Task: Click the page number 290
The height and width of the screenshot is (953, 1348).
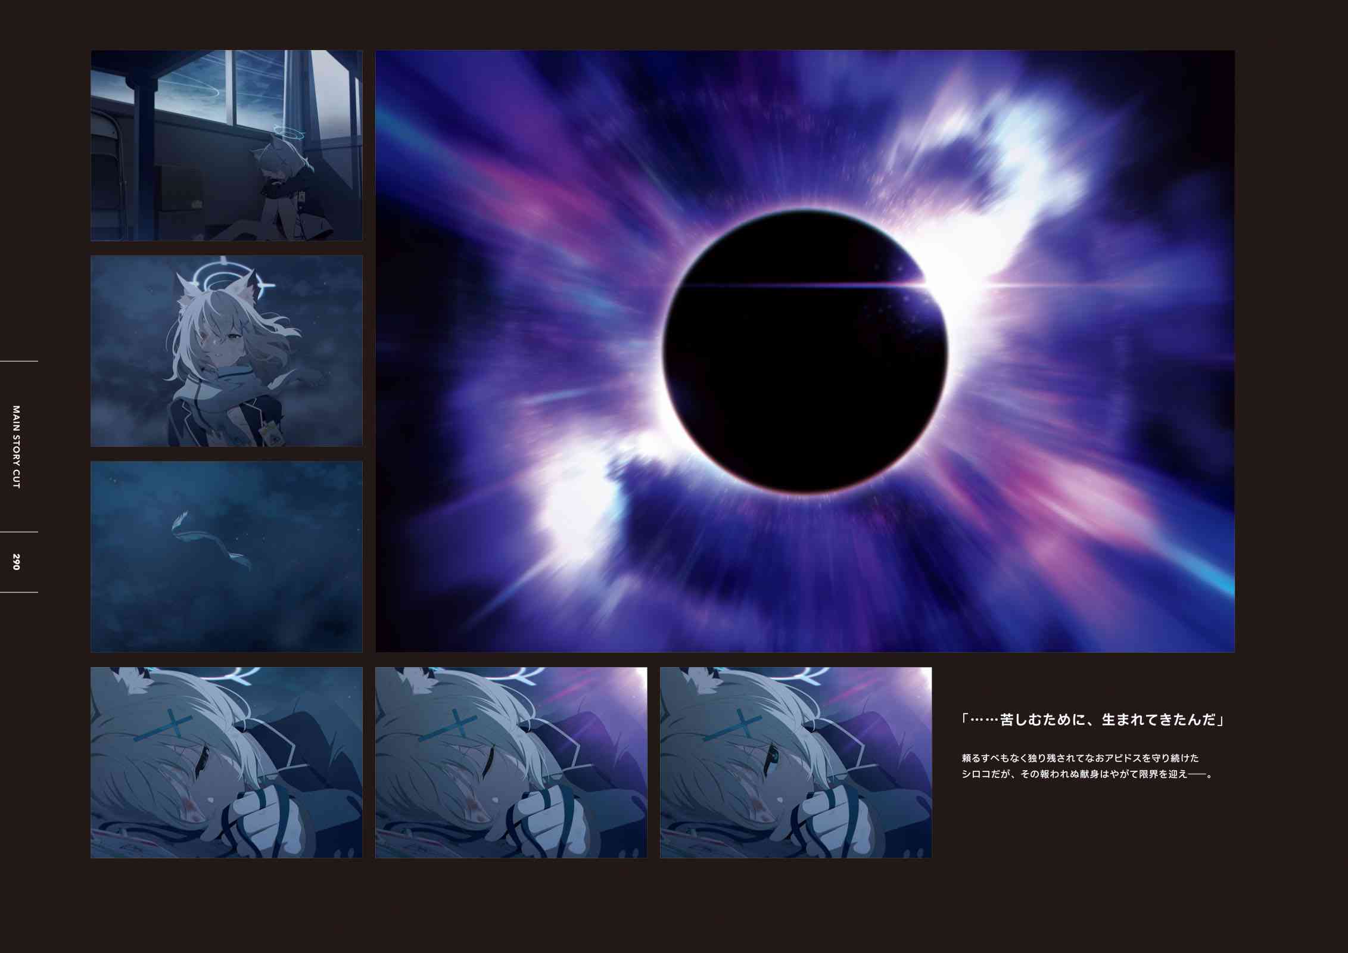Action: 17,562
